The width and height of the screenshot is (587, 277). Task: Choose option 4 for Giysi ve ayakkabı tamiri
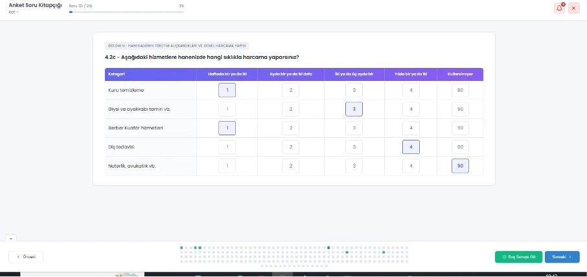(x=411, y=109)
